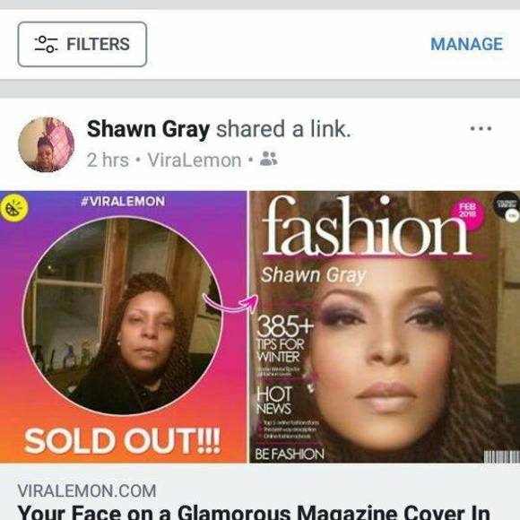Viewport: 520px width, 520px height.
Task: Open the Glamorous Magazine Cover headline
Action: (254, 512)
